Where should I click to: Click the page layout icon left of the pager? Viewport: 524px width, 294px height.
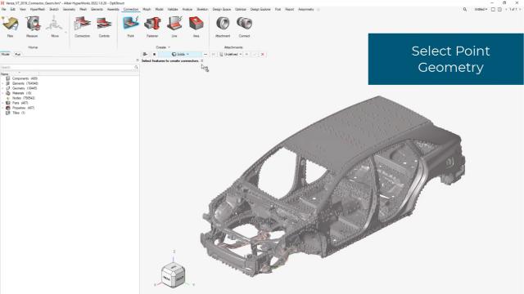pyautogui.click(x=499, y=9)
